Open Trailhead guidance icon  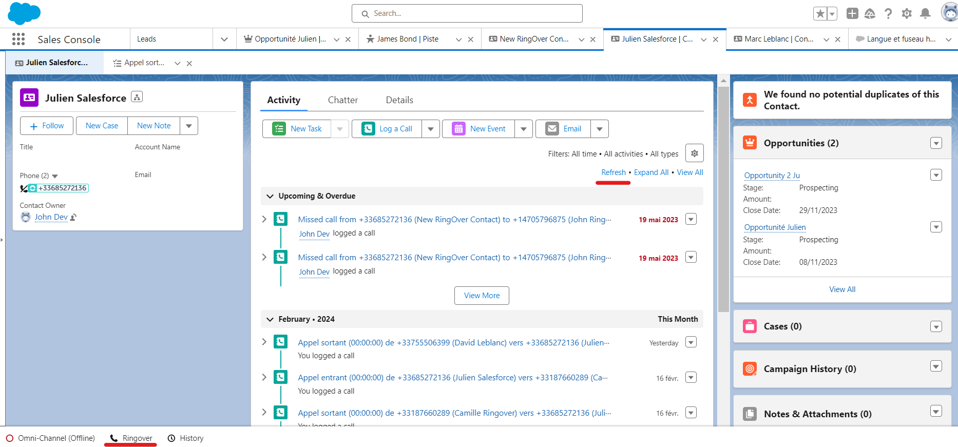pos(870,14)
